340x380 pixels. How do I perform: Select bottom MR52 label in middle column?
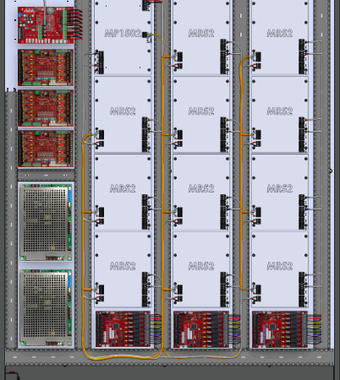[x=201, y=266]
